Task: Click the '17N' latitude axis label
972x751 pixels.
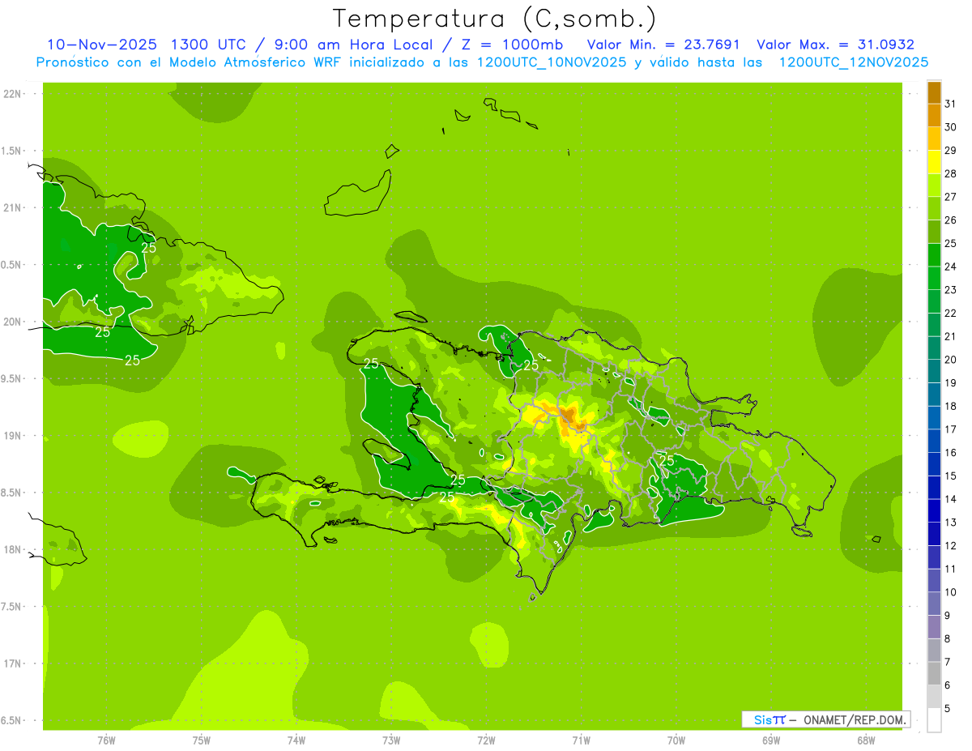Action: click(x=11, y=664)
